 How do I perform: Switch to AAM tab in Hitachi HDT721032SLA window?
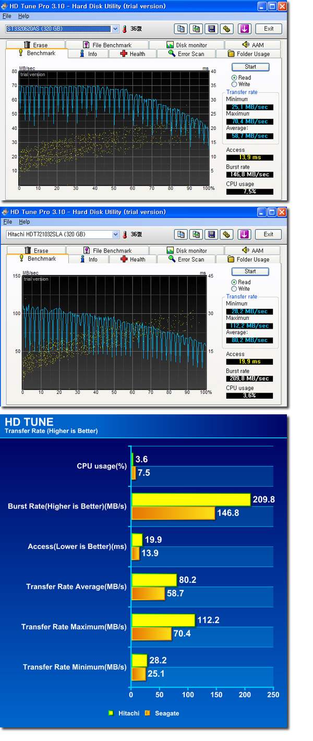(x=252, y=251)
